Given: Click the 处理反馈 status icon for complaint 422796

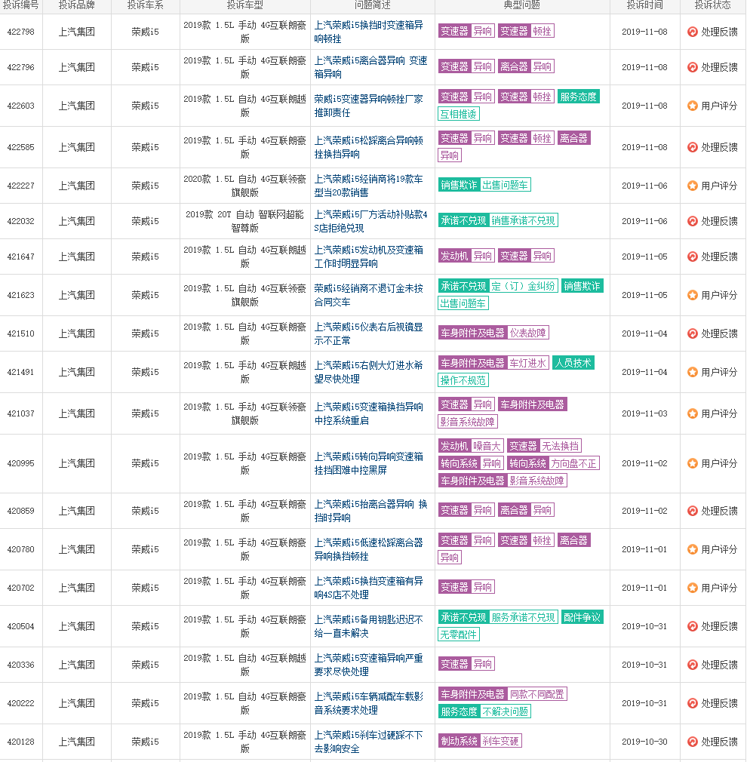Looking at the screenshot, I should pyautogui.click(x=692, y=67).
